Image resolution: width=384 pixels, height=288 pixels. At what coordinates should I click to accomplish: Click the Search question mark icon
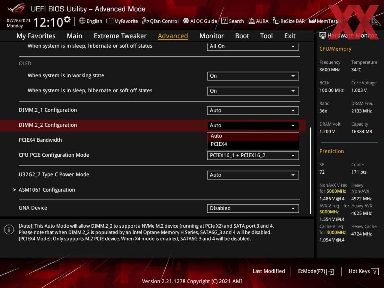[224, 21]
